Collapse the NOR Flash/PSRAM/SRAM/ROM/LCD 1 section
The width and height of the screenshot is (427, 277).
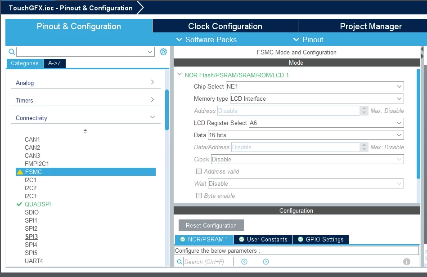180,74
